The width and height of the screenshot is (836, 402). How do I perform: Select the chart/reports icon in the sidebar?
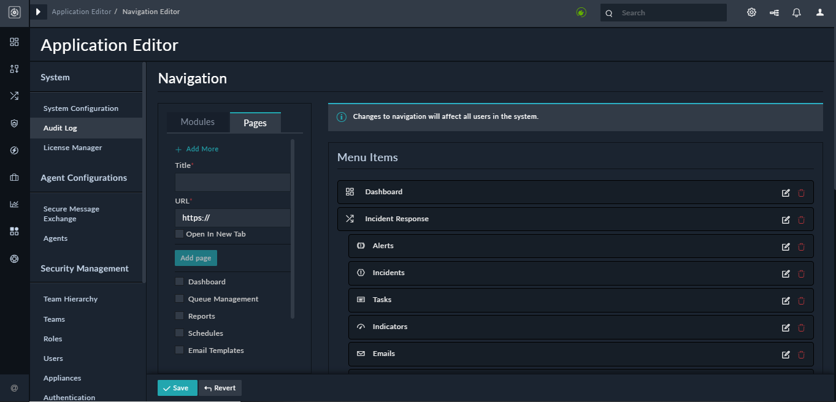(x=14, y=204)
